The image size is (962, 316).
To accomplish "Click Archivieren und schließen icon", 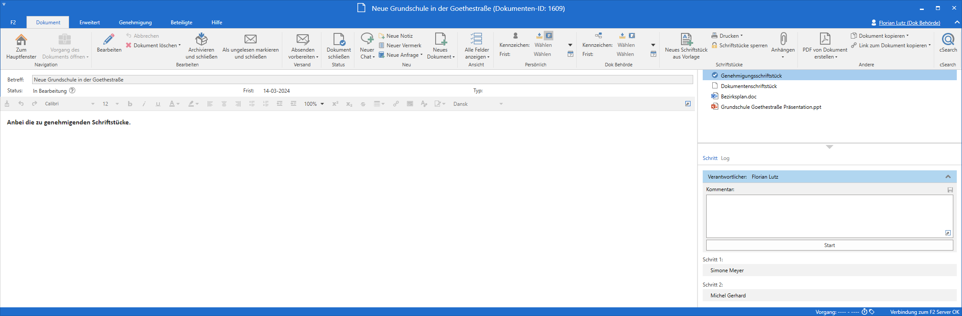I will pyautogui.click(x=201, y=40).
